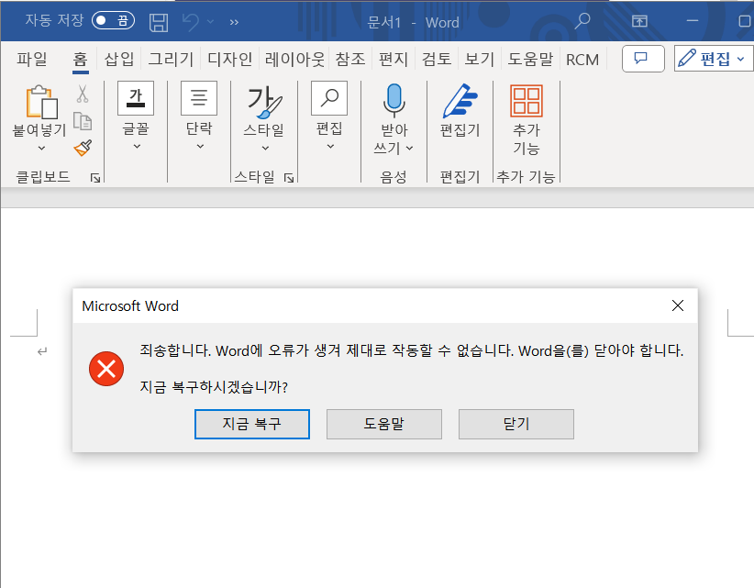Click the 편집 (Editing) magnifier icon
Viewport: 754px width, 588px height.
tap(329, 98)
